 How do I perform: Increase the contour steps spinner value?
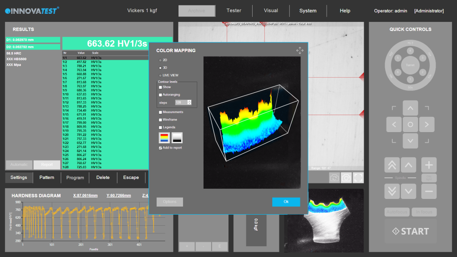point(189,101)
